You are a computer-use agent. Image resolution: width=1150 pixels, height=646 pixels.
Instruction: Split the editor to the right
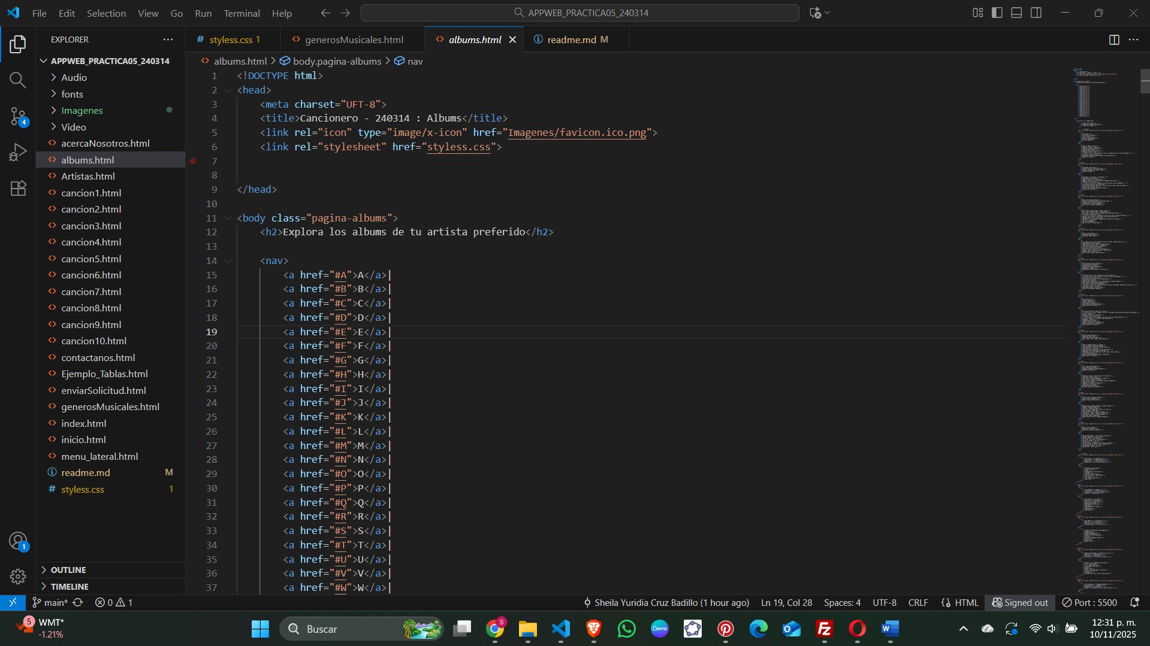click(1113, 40)
